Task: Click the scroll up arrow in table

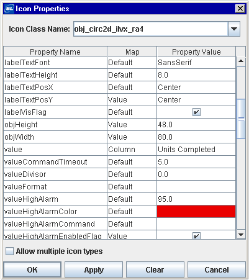Action: click(241, 61)
